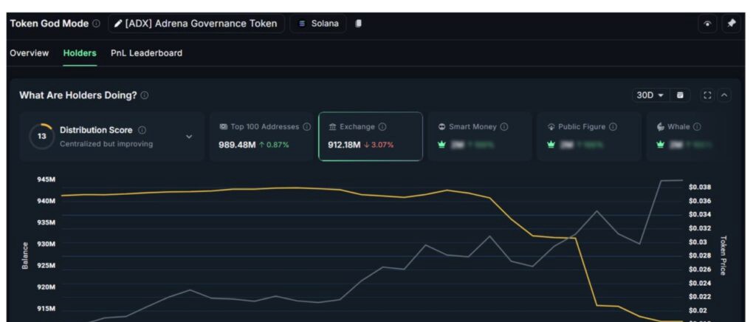Click the Public Figure info icon
Image resolution: width=756 pixels, height=322 pixels.
[x=613, y=127]
